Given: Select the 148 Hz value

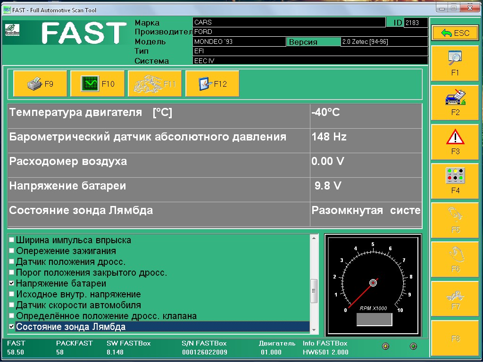Looking at the screenshot, I should (x=329, y=137).
